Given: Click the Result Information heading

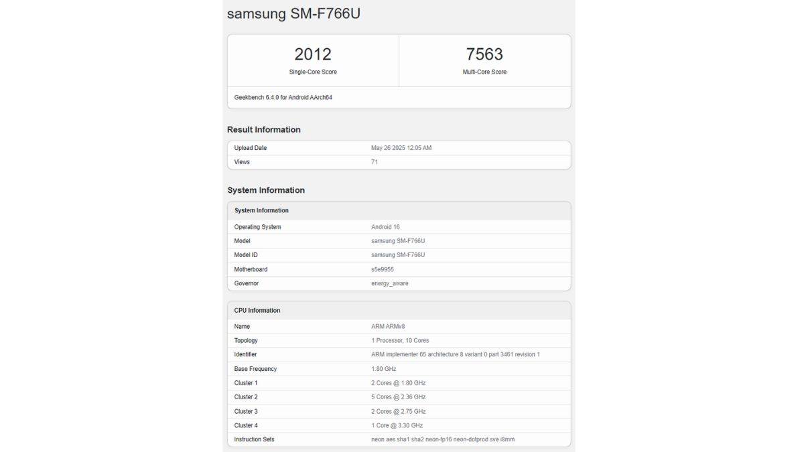Looking at the screenshot, I should pos(264,130).
